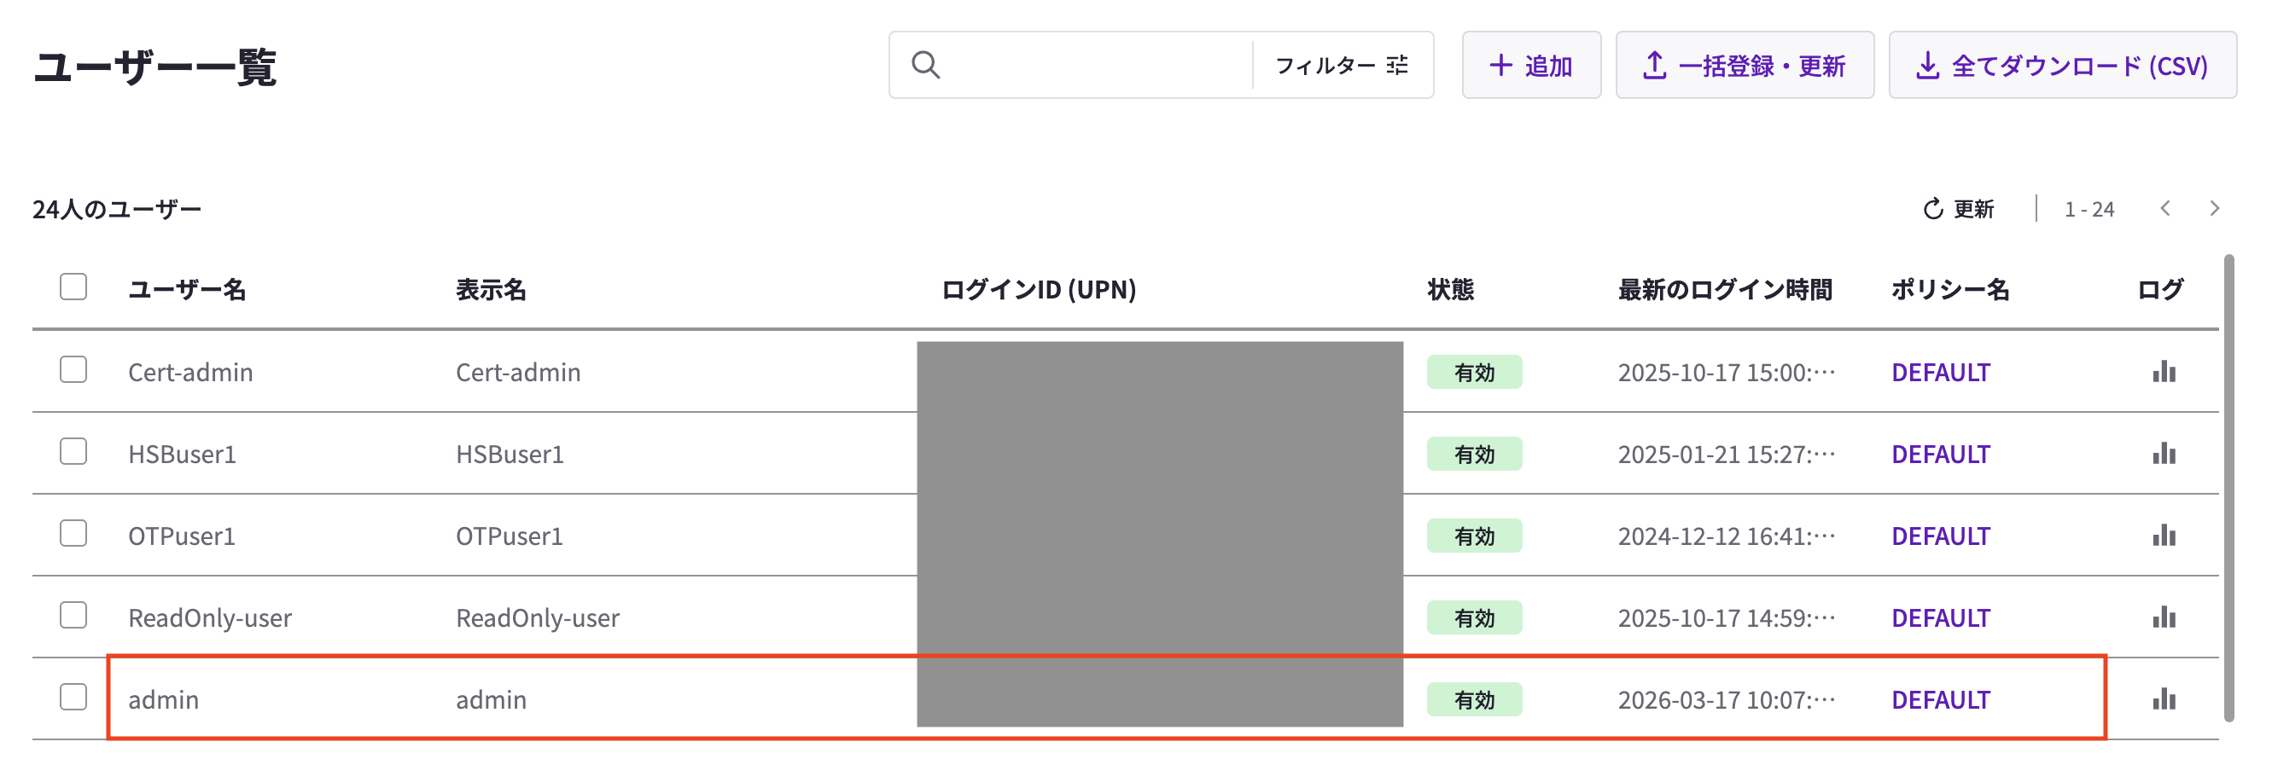The width and height of the screenshot is (2272, 759).
Task: Click the 有効 status badge for admin
Action: point(1475,700)
